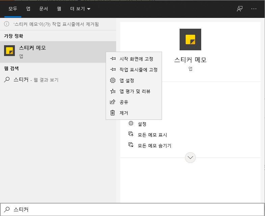
Task: Click the info icon beside removal notice
Action: (x=6, y=24)
